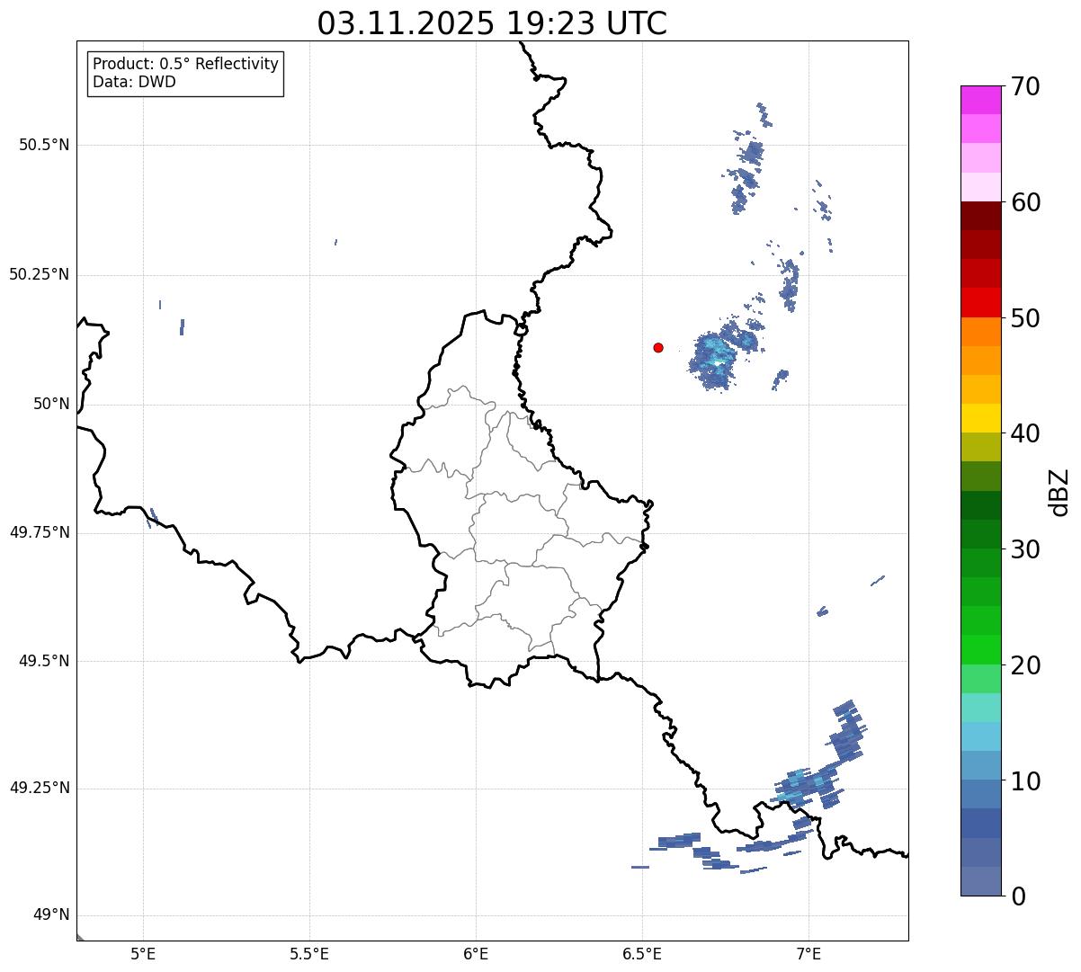Click the 0 tick label on colorbar

tap(1017, 896)
